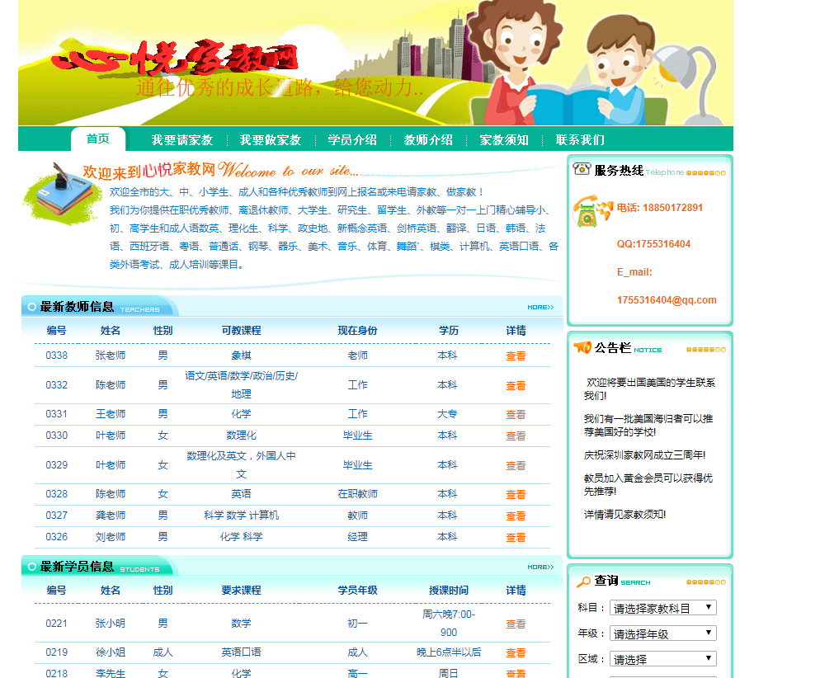820x678 pixels.
Task: Open 我要请家教 menu item
Action: (x=182, y=140)
